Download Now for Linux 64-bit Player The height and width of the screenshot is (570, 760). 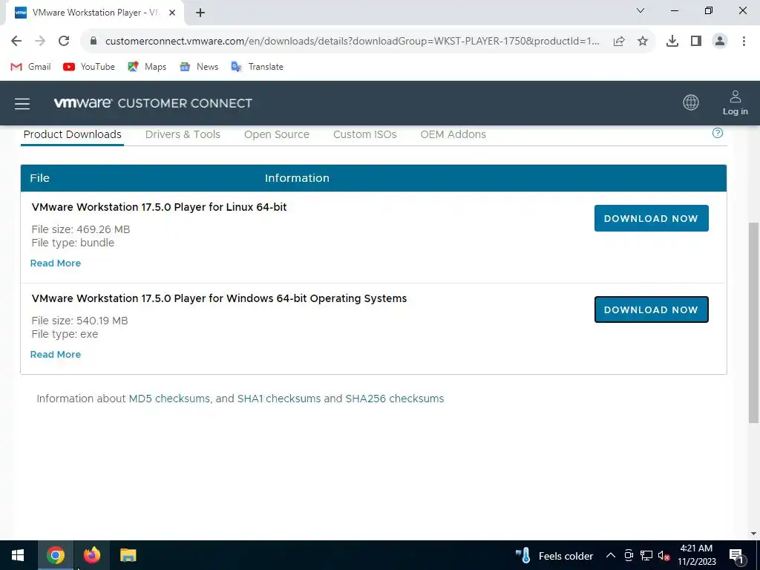[652, 218]
